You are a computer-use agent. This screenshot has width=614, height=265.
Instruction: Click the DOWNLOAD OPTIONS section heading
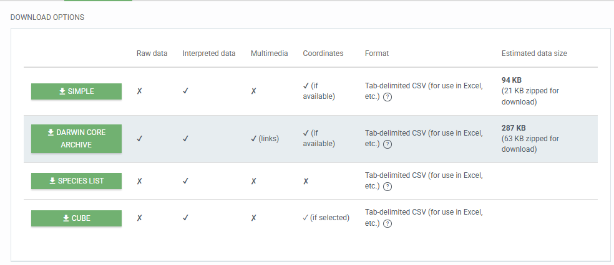point(47,17)
